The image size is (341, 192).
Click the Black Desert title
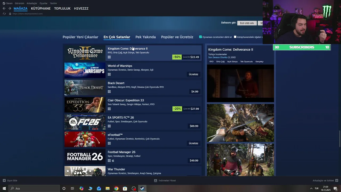click(x=116, y=83)
